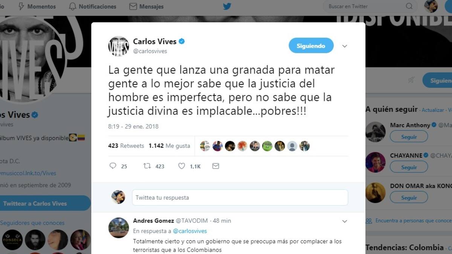
Task: Open Notificaciones bell icon
Action: pos(73,6)
